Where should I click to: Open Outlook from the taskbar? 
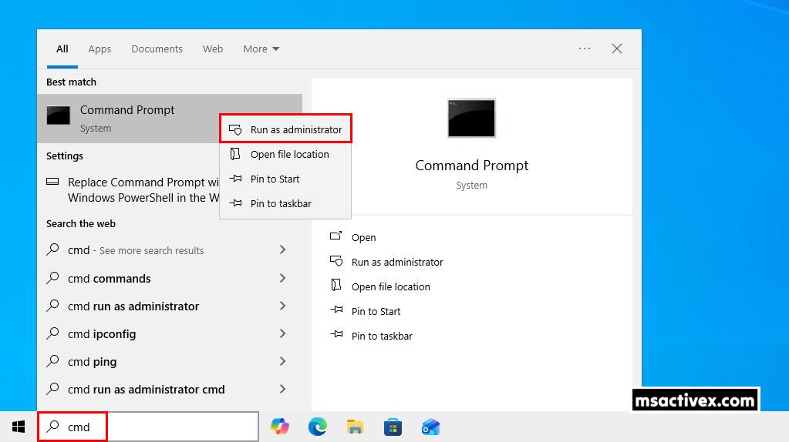point(430,427)
